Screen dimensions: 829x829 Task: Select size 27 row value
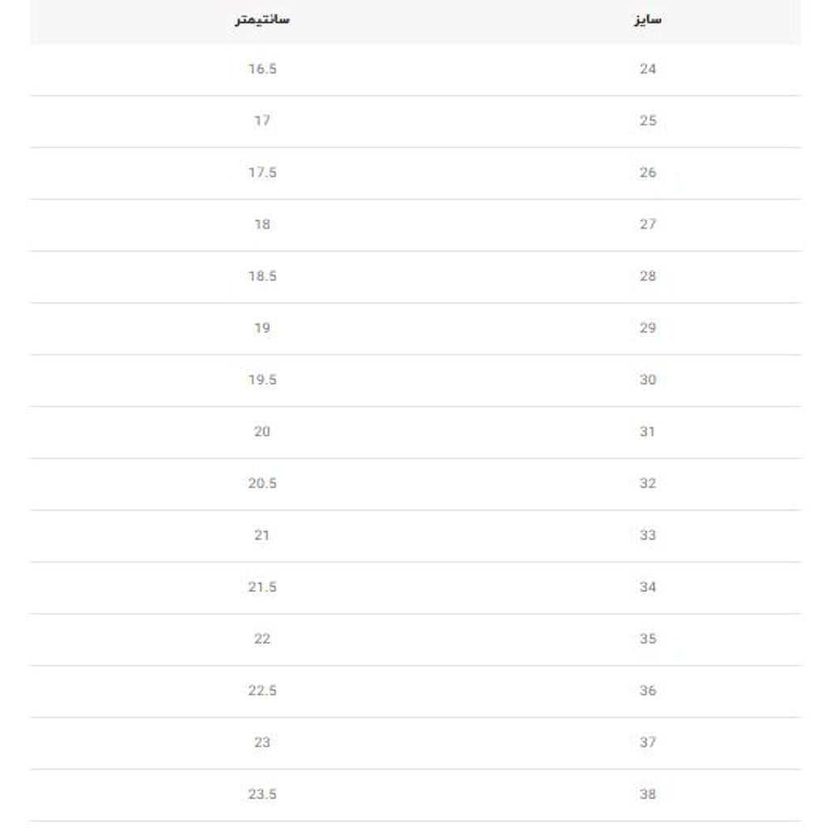pos(648,224)
